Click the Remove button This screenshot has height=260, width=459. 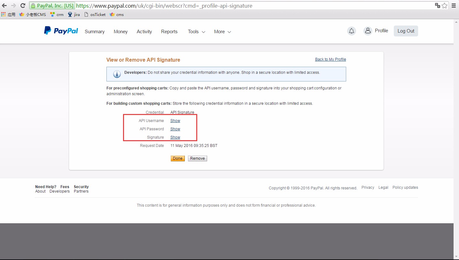(x=198, y=158)
